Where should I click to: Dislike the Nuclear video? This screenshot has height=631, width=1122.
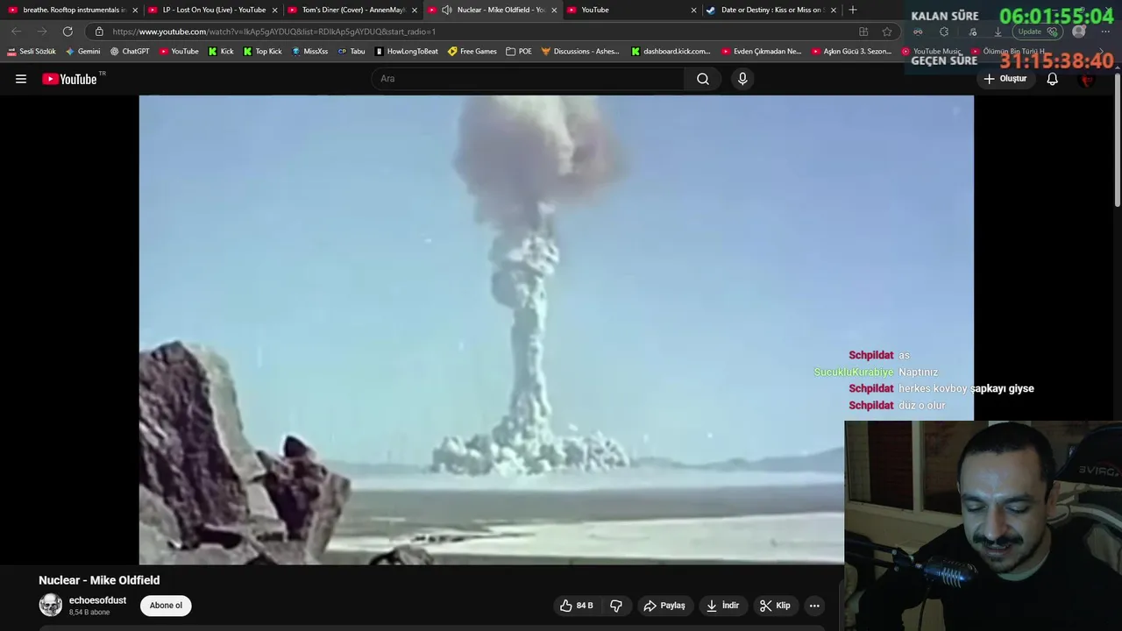point(616,606)
